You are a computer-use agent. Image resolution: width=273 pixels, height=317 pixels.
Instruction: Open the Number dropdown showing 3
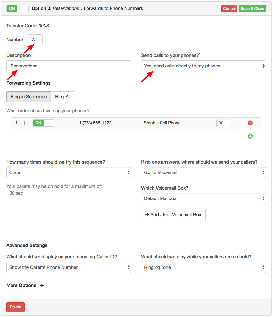coord(35,40)
